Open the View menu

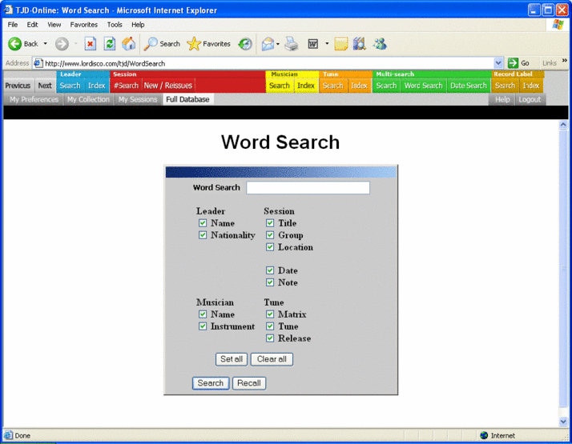pyautogui.click(x=54, y=25)
